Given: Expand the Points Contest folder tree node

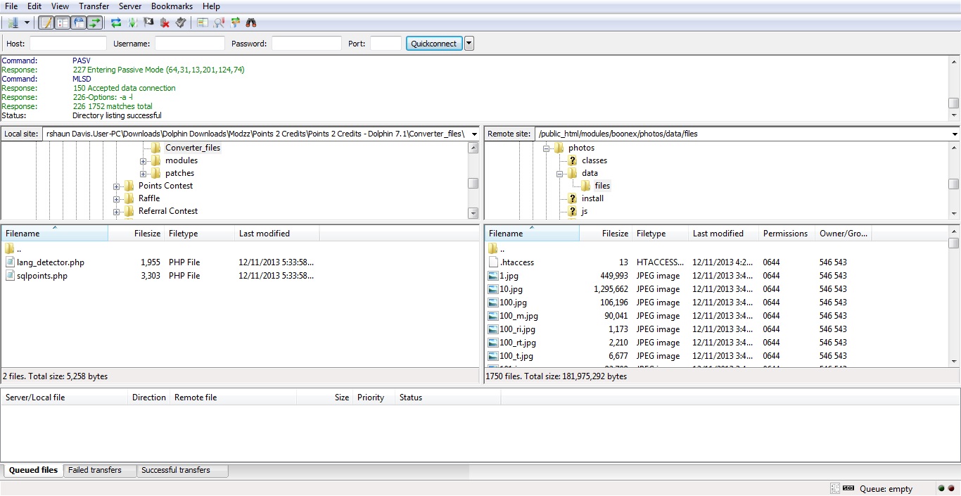Looking at the screenshot, I should coord(117,186).
